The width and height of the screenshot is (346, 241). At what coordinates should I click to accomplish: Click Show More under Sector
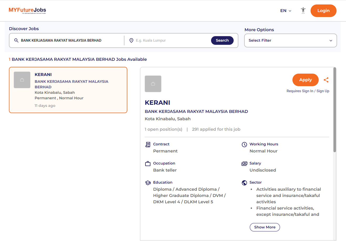click(265, 227)
